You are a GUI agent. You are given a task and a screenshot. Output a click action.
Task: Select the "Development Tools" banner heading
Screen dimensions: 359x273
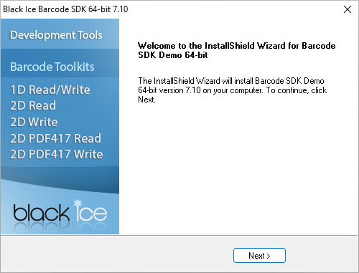click(56, 35)
